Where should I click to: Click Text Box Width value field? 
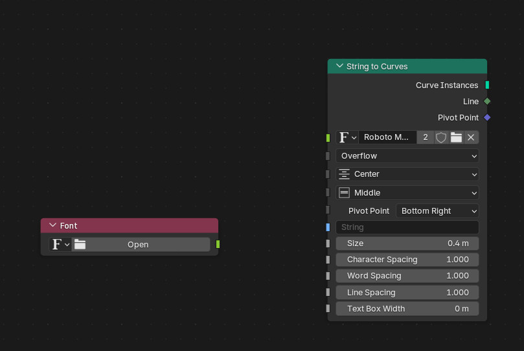(407, 309)
